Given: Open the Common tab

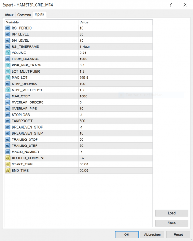Looking at the screenshot, I should [x=24, y=15].
